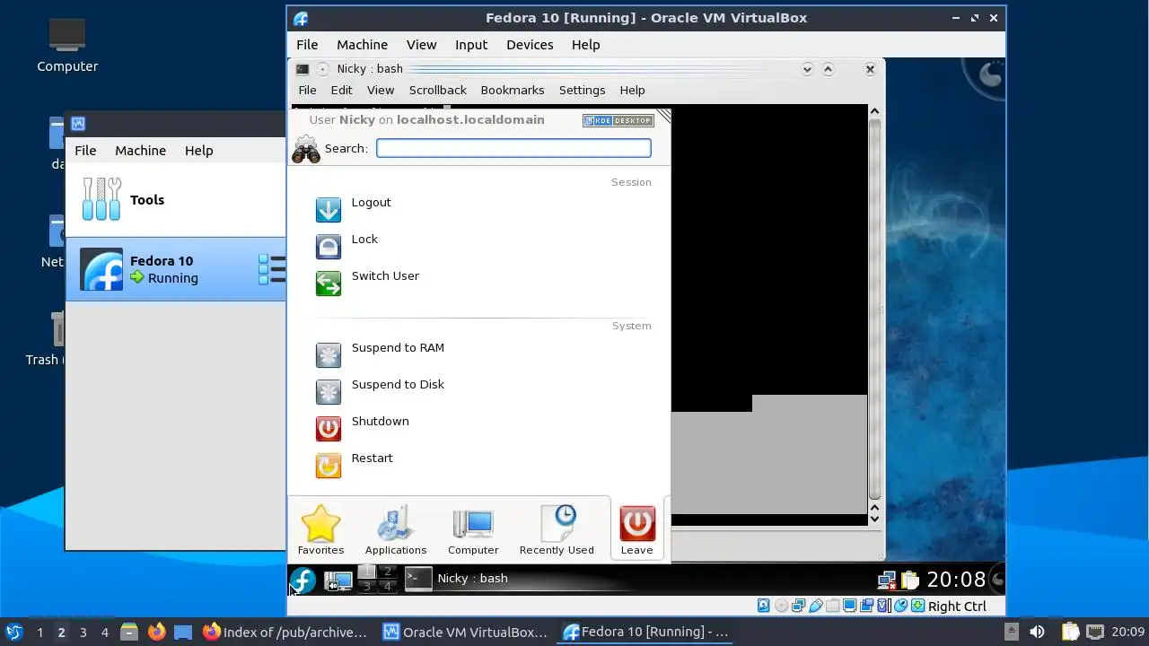The height and width of the screenshot is (646, 1149).
Task: Open the Fedora kickoff launcher button
Action: pos(303,580)
